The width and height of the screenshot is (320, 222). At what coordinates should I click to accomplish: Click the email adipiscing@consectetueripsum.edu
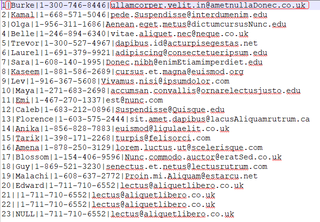pyautogui.click(x=191, y=53)
